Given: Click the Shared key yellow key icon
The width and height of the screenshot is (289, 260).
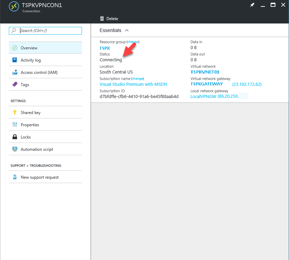Looking at the screenshot, I should click(15, 112).
